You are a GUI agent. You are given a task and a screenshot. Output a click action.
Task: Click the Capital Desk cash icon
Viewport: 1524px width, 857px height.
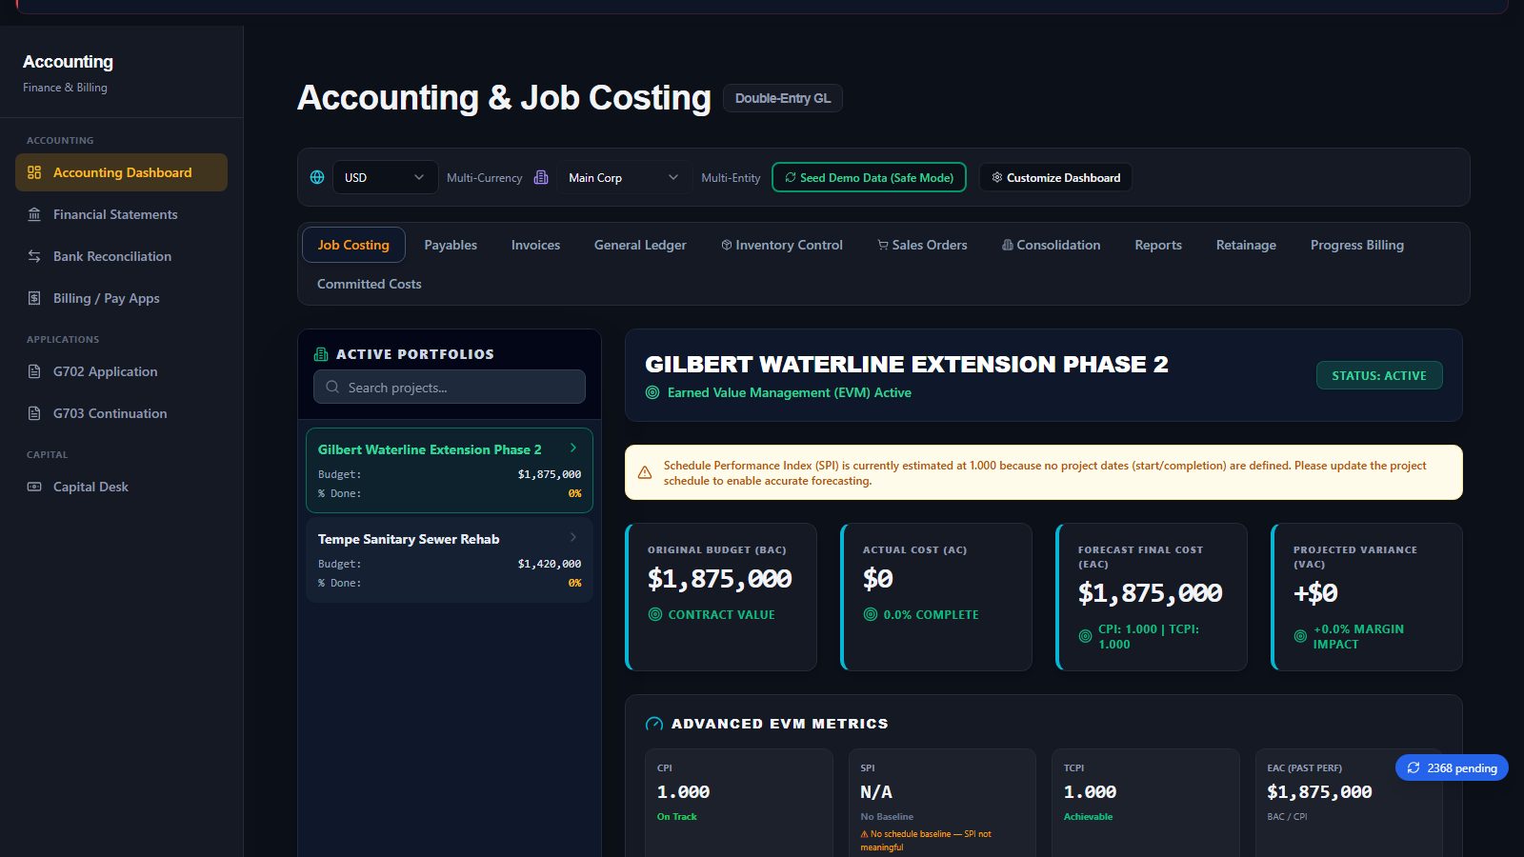click(x=34, y=487)
